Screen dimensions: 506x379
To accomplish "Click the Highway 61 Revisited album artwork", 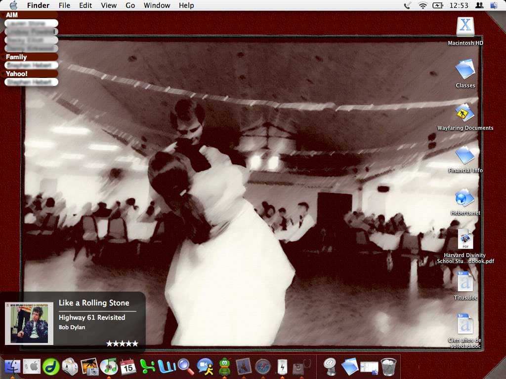I will [x=29, y=323].
